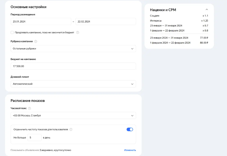This screenshot has width=227, height=156.
Task: Open the timezone selector showing Москва, Стамбул
Action: coord(73,115)
